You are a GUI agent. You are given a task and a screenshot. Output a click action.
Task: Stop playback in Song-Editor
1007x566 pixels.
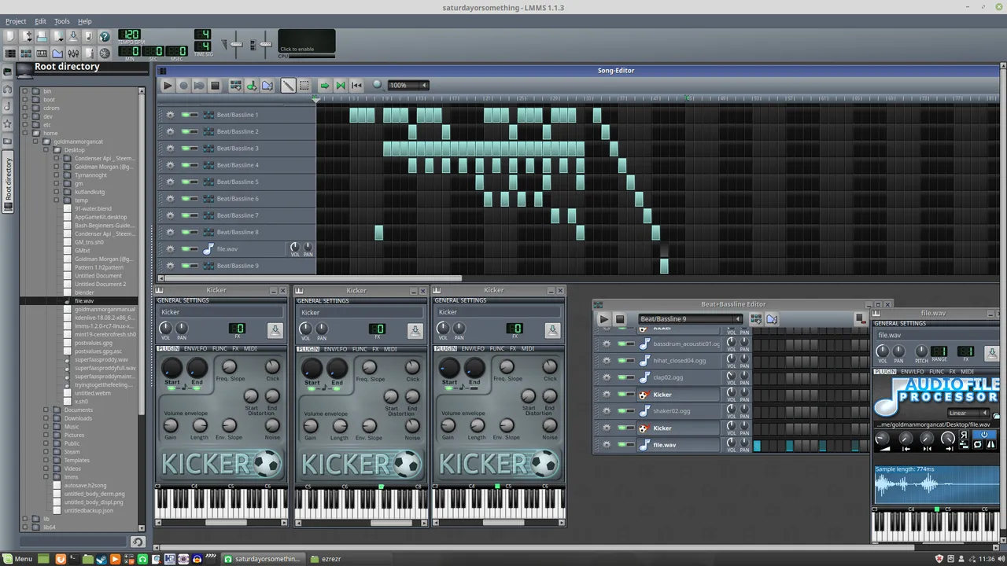215,85
